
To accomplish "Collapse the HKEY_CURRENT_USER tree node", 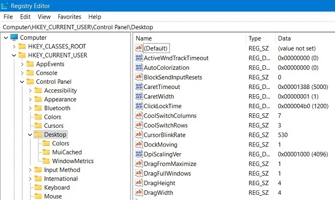I will (13, 56).
